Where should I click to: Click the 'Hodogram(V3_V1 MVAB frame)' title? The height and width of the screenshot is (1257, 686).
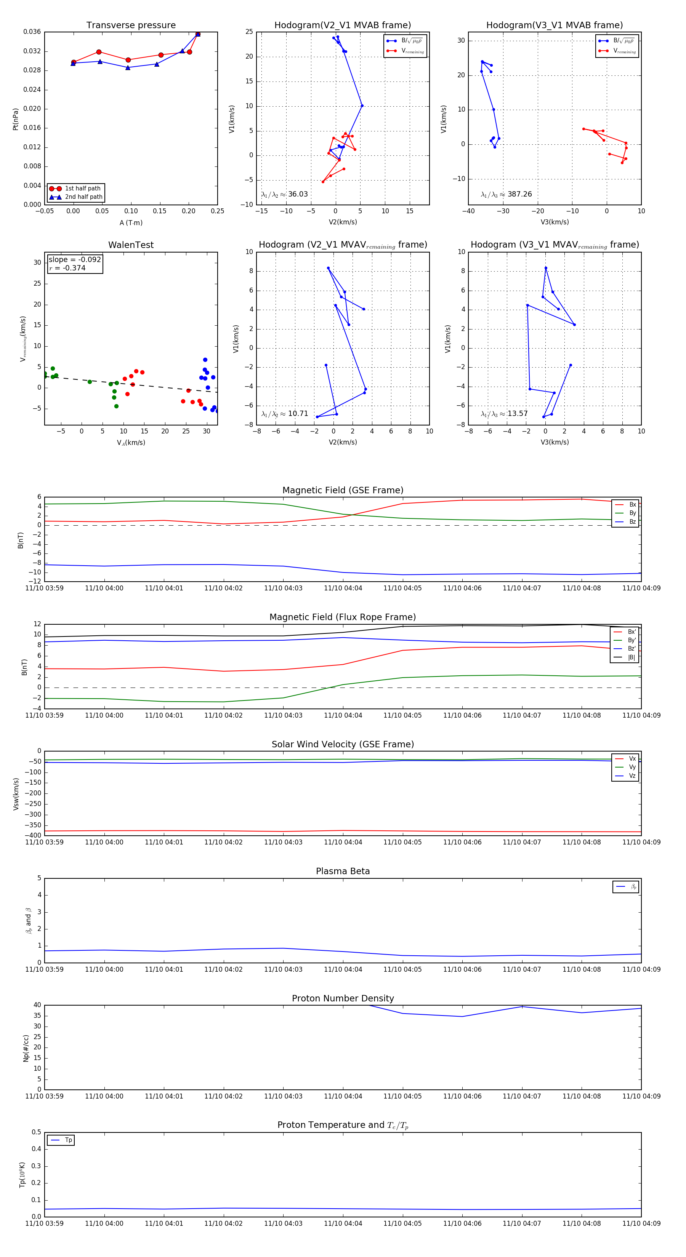tap(554, 25)
